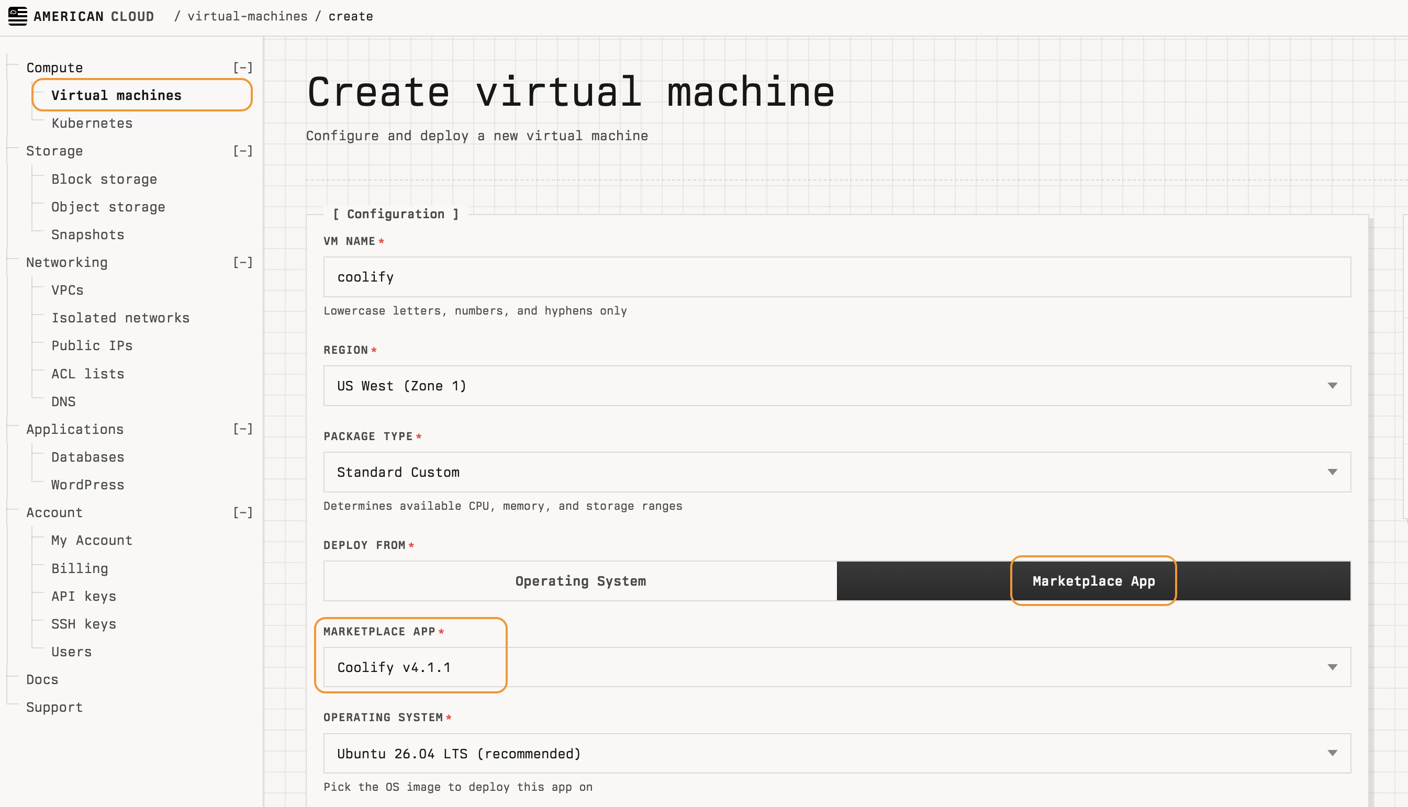Open the Operating System dropdown
The height and width of the screenshot is (807, 1408).
pos(837,754)
